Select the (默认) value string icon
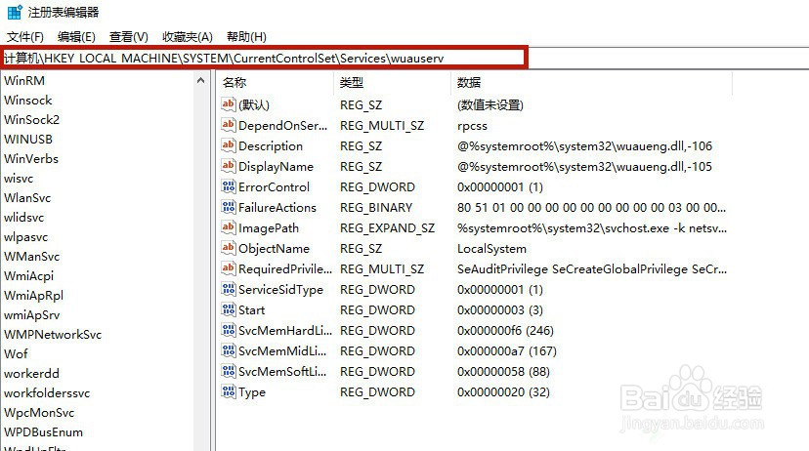The height and width of the screenshot is (451, 809). coord(228,104)
